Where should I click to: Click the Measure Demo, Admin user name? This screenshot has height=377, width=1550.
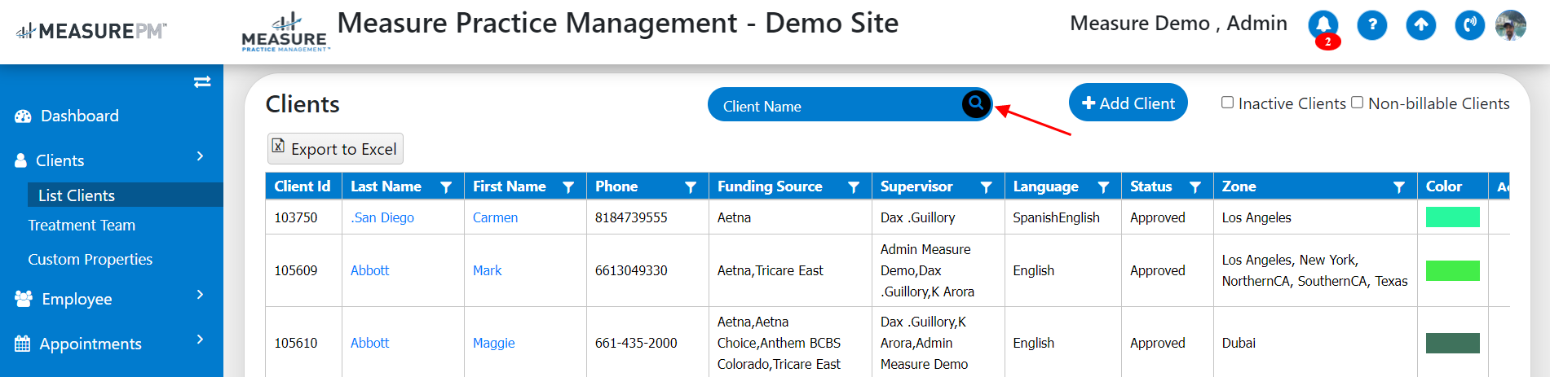coord(1178,24)
